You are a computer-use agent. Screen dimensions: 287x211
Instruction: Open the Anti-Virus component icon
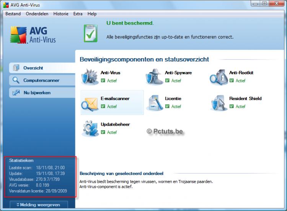click(90, 77)
